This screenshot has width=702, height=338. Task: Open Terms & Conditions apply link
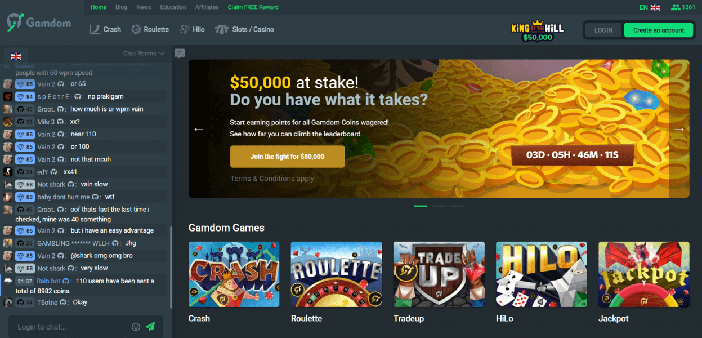click(x=272, y=178)
